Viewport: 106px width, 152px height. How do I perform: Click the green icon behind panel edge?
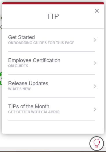click(x=1, y=78)
